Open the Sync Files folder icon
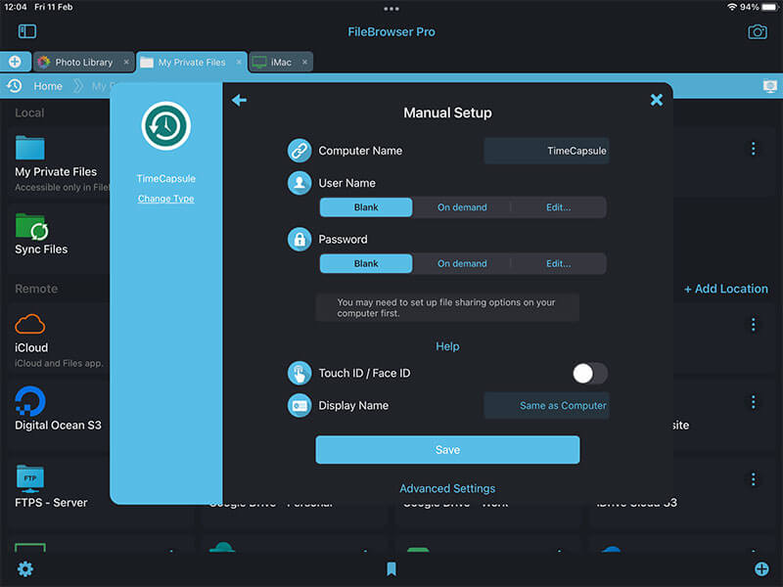 click(x=31, y=227)
